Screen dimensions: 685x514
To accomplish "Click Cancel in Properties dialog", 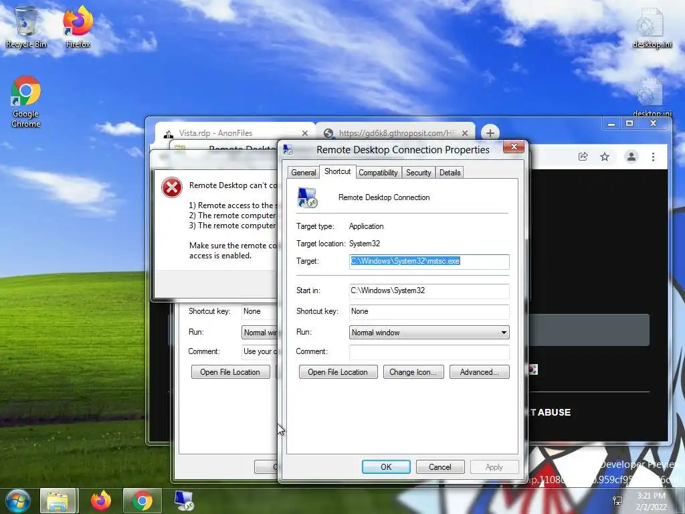I will pyautogui.click(x=440, y=466).
